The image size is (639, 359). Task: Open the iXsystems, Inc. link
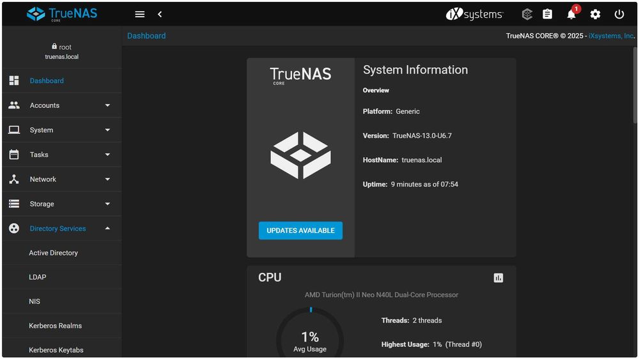coord(612,36)
